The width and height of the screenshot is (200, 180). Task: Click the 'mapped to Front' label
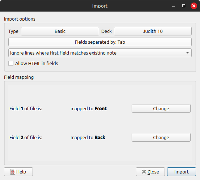click(89, 108)
